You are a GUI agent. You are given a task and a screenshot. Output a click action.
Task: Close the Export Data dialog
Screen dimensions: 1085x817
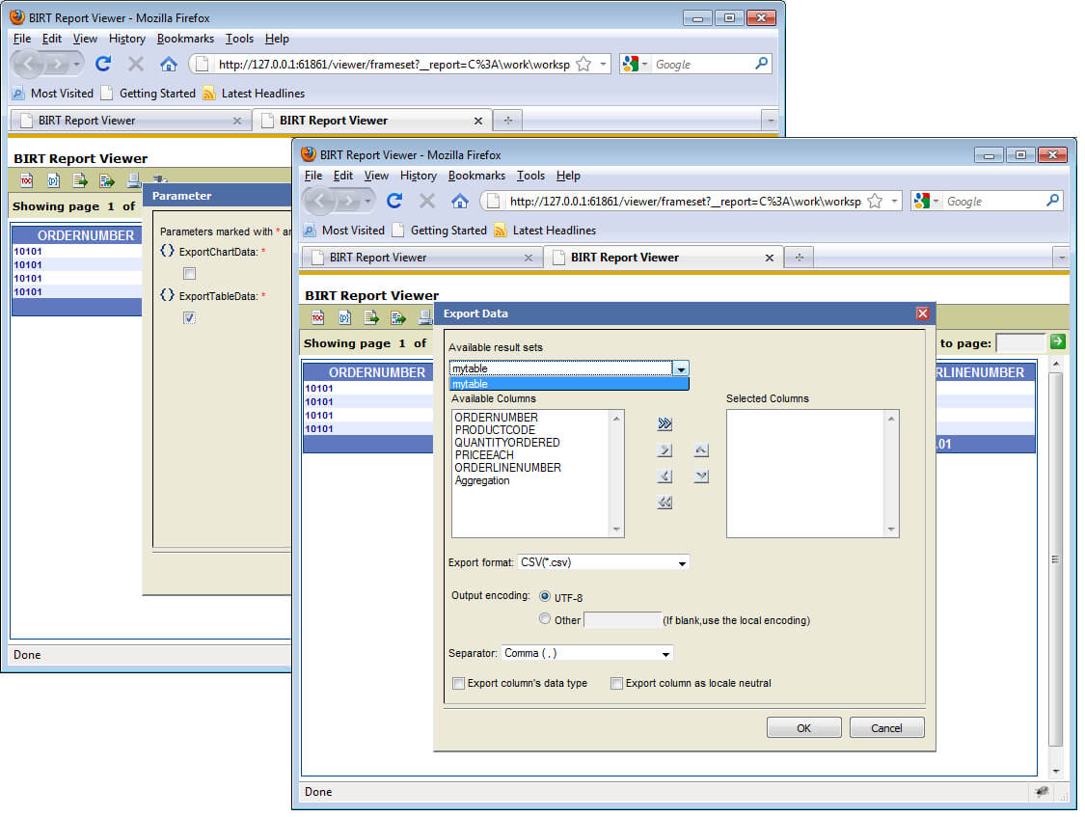922,313
